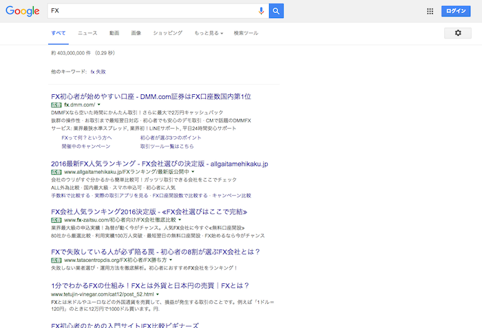482x328 pixels.
Task: Switch to the 動画 tab
Action: (114, 33)
